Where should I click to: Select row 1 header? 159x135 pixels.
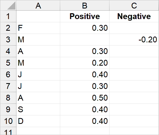tap(8, 16)
